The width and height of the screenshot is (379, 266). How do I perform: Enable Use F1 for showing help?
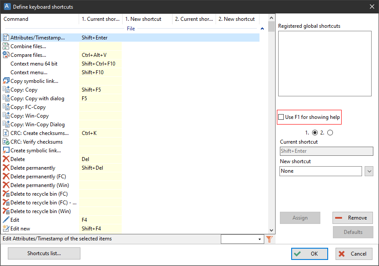click(x=281, y=117)
